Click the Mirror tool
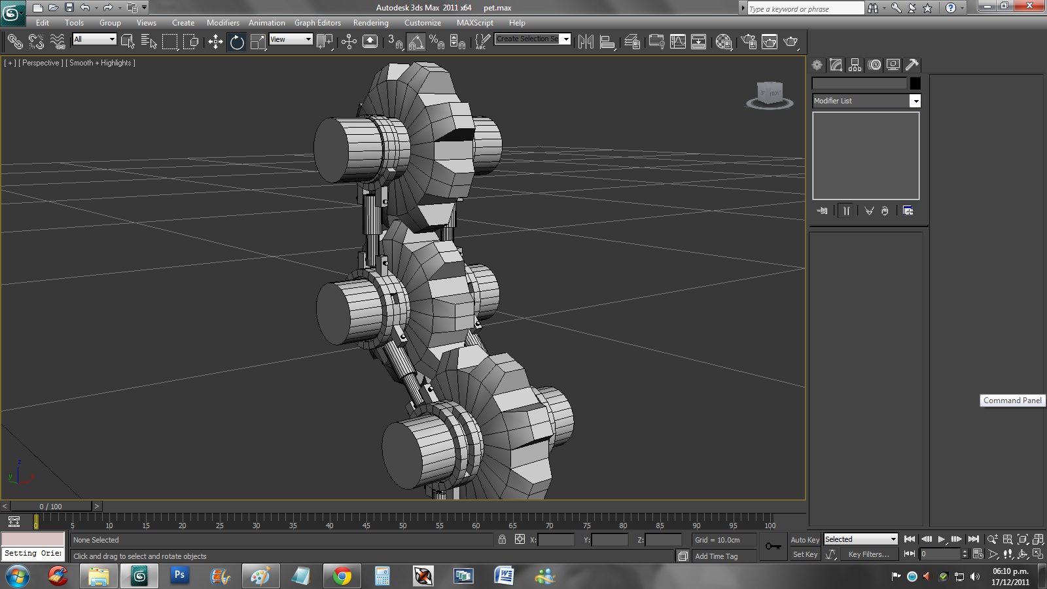Image resolution: width=1047 pixels, height=589 pixels. tap(586, 42)
